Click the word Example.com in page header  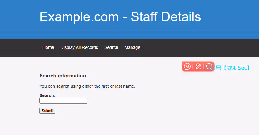pos(79,16)
